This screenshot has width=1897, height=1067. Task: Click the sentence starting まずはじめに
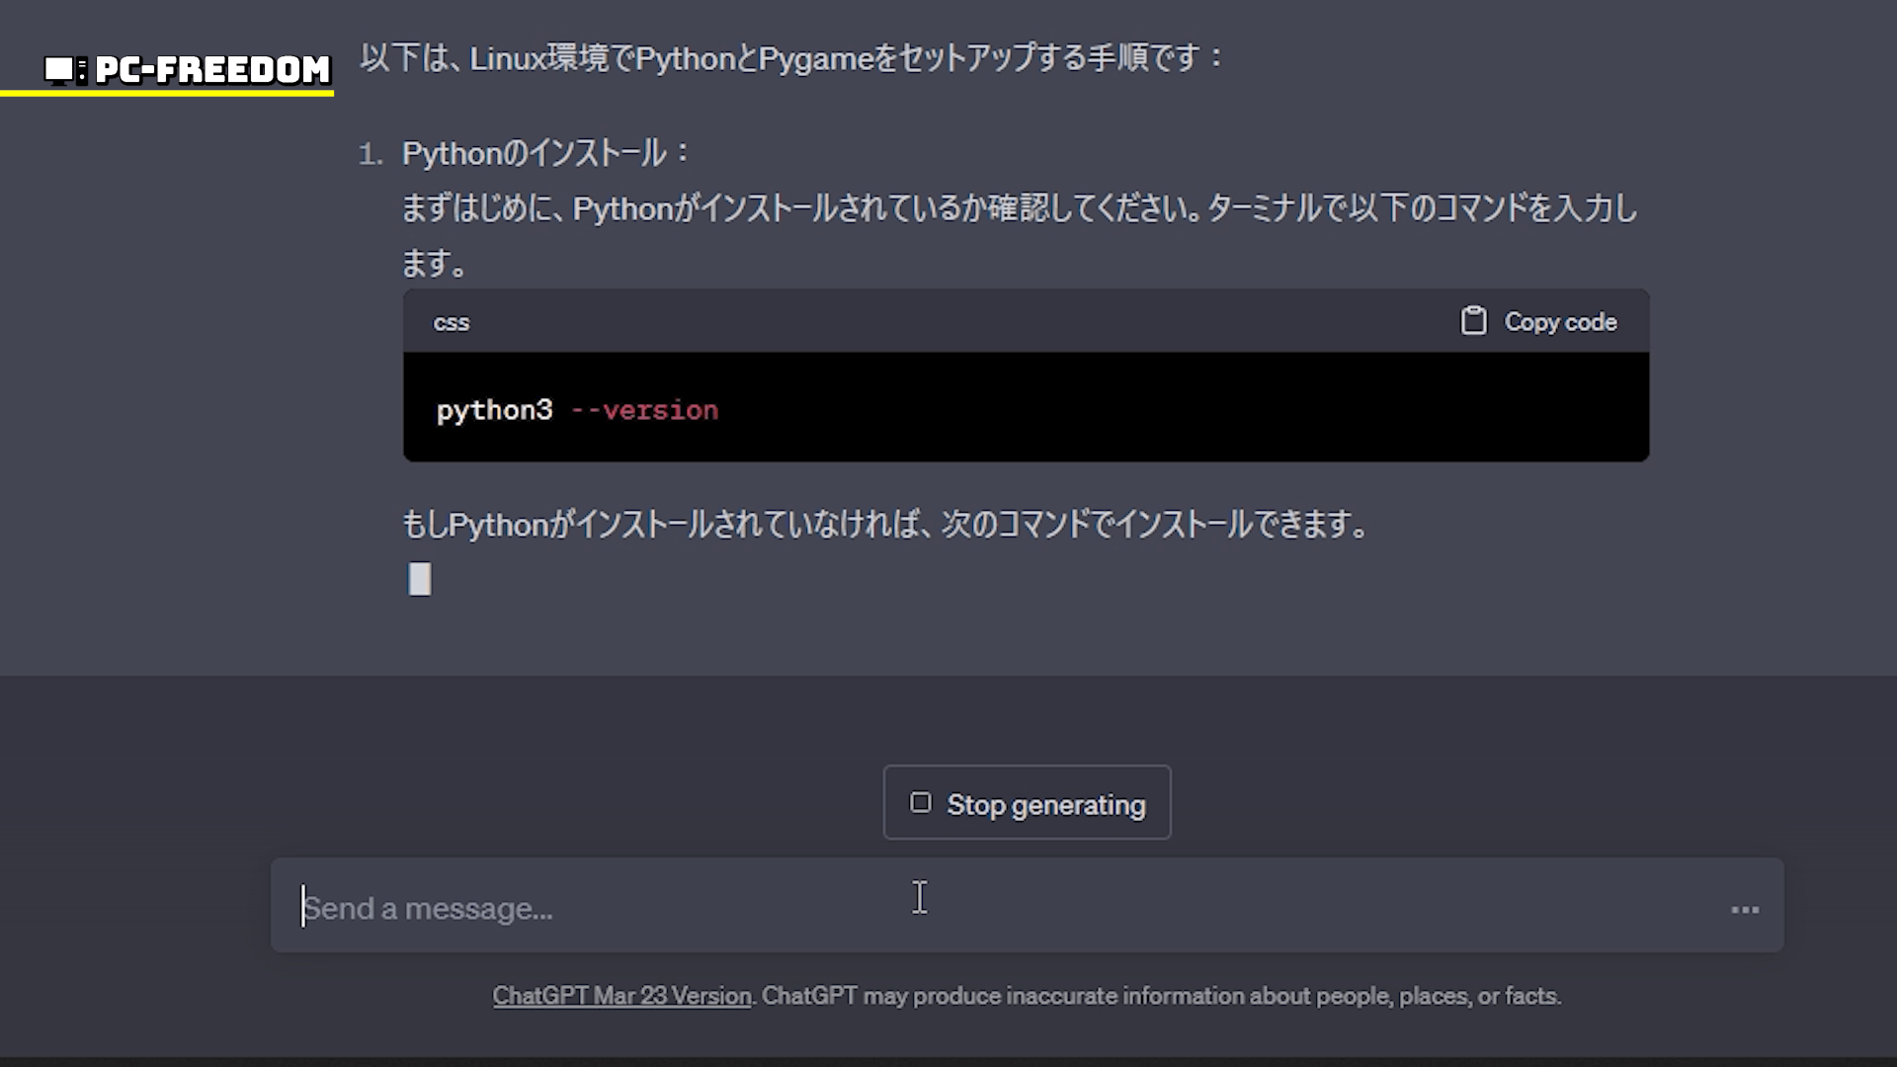pos(1018,209)
